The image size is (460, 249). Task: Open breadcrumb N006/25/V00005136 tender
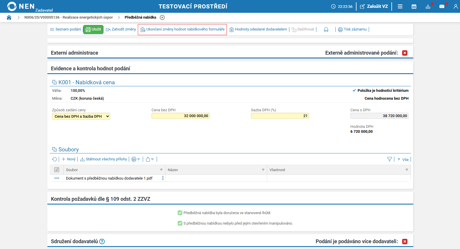(x=68, y=17)
